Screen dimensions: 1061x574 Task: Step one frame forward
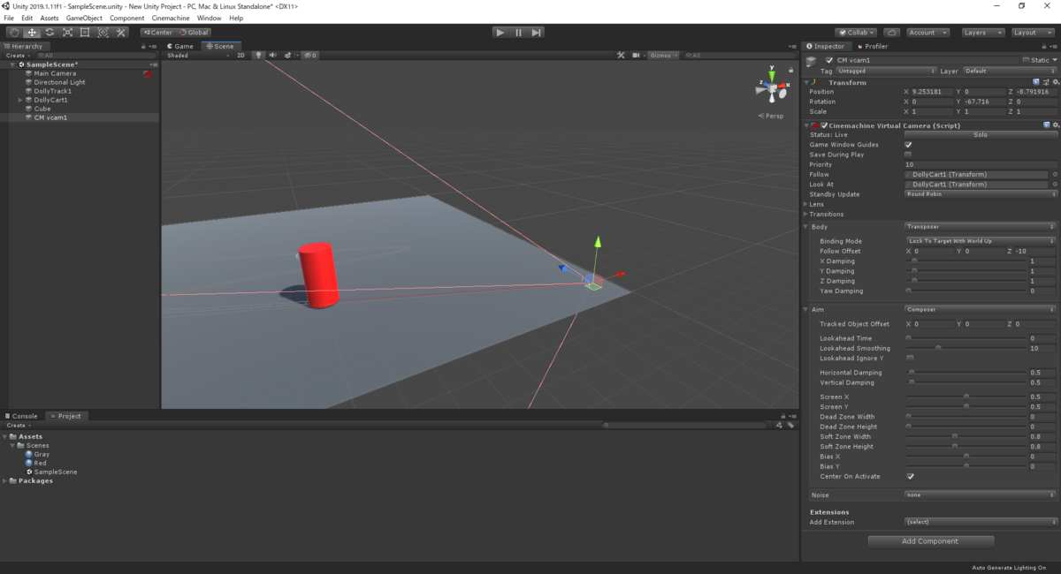pos(536,33)
